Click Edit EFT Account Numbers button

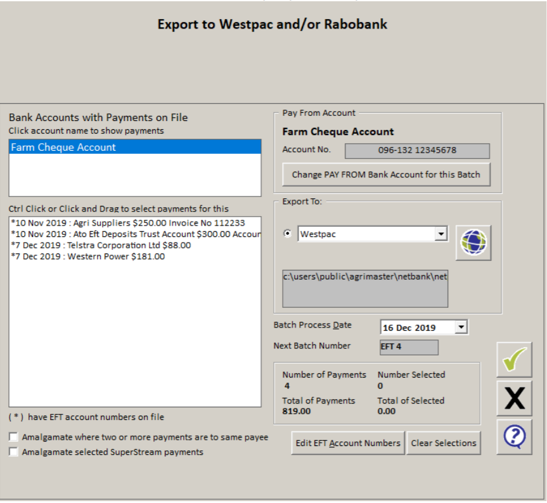click(348, 443)
